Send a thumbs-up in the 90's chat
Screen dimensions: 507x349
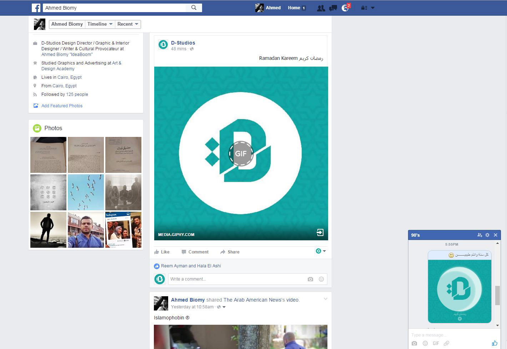(495, 343)
